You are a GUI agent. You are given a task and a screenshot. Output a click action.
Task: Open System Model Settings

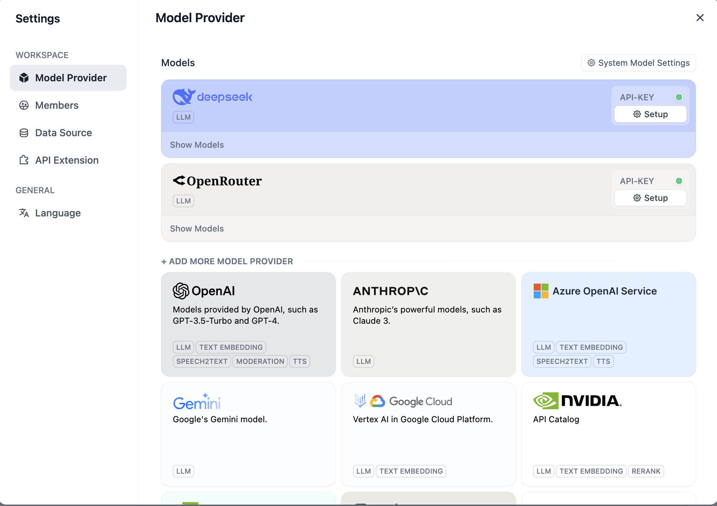click(x=638, y=63)
